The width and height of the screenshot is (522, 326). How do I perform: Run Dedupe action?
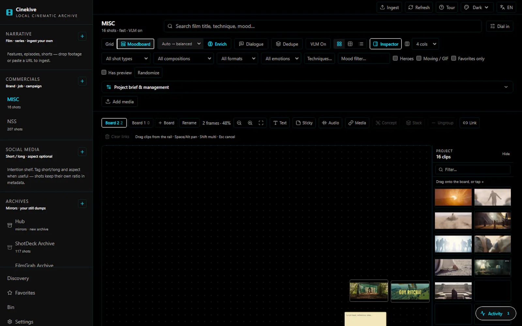point(287,44)
